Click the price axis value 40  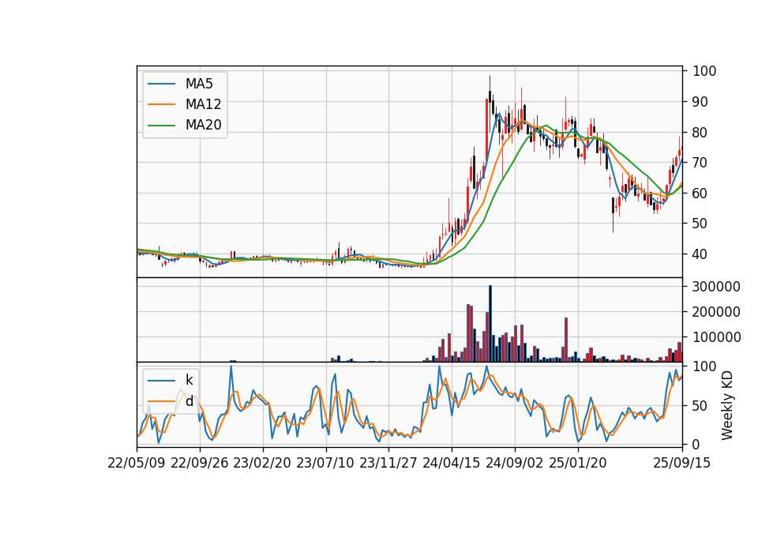(x=700, y=254)
